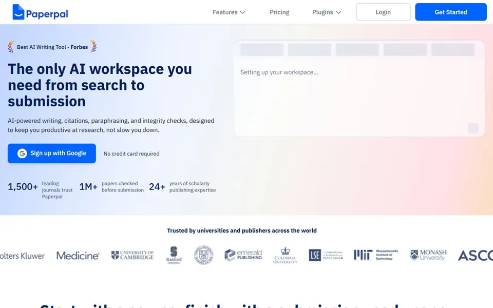This screenshot has width=493, height=308.
Task: Click the MIT logo
Action: point(376,255)
